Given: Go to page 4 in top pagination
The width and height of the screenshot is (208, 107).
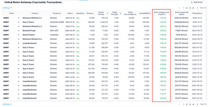Looking at the screenshot, I should coord(193,8).
